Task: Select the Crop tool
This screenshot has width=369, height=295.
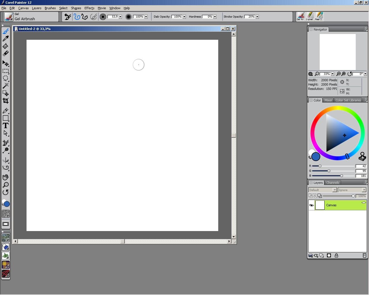Action: [5, 101]
